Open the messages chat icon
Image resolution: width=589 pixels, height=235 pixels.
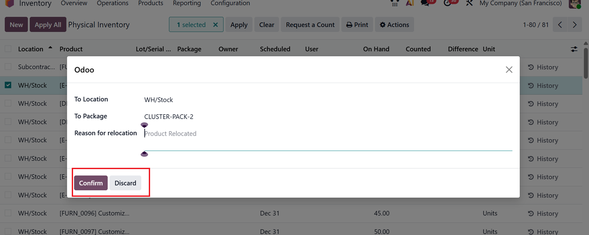coord(425,3)
